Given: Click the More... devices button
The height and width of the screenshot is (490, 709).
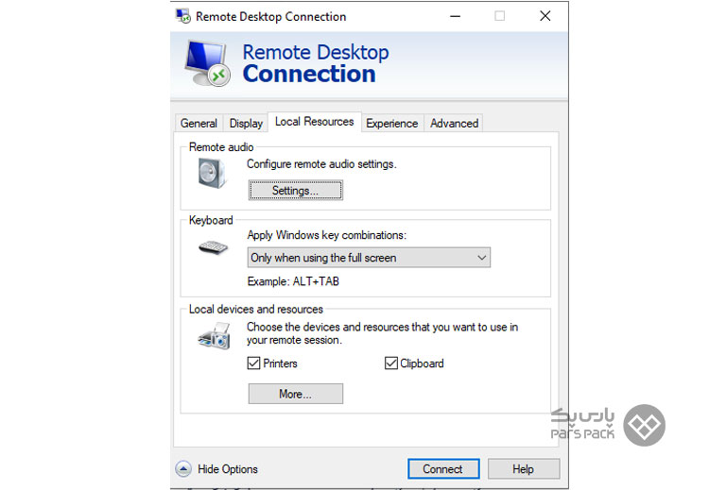Looking at the screenshot, I should (x=295, y=394).
